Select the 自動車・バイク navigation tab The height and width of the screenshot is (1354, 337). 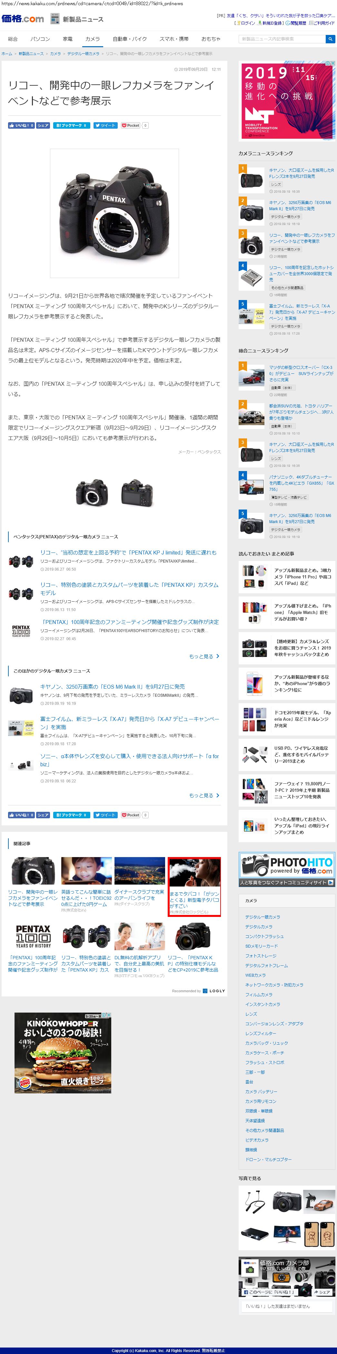coord(130,39)
